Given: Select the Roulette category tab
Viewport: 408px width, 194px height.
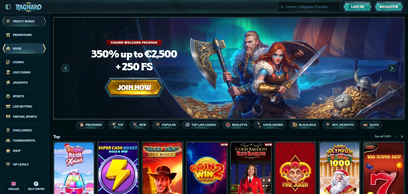Looking at the screenshot, I should pos(236,125).
